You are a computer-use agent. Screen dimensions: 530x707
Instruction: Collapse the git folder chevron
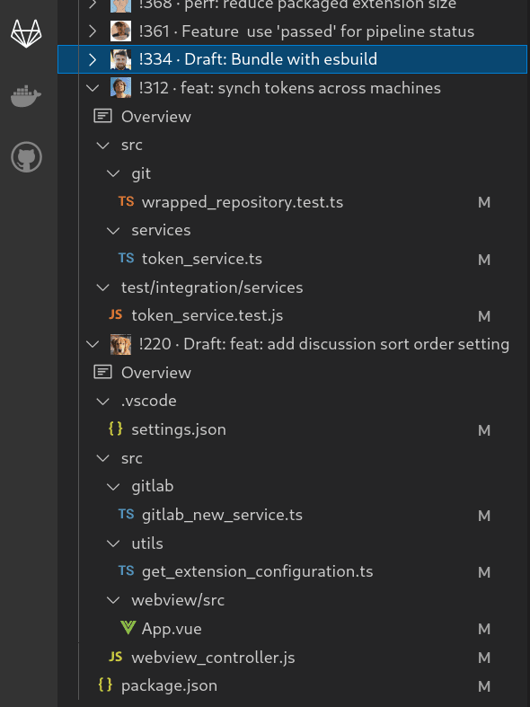[113, 173]
